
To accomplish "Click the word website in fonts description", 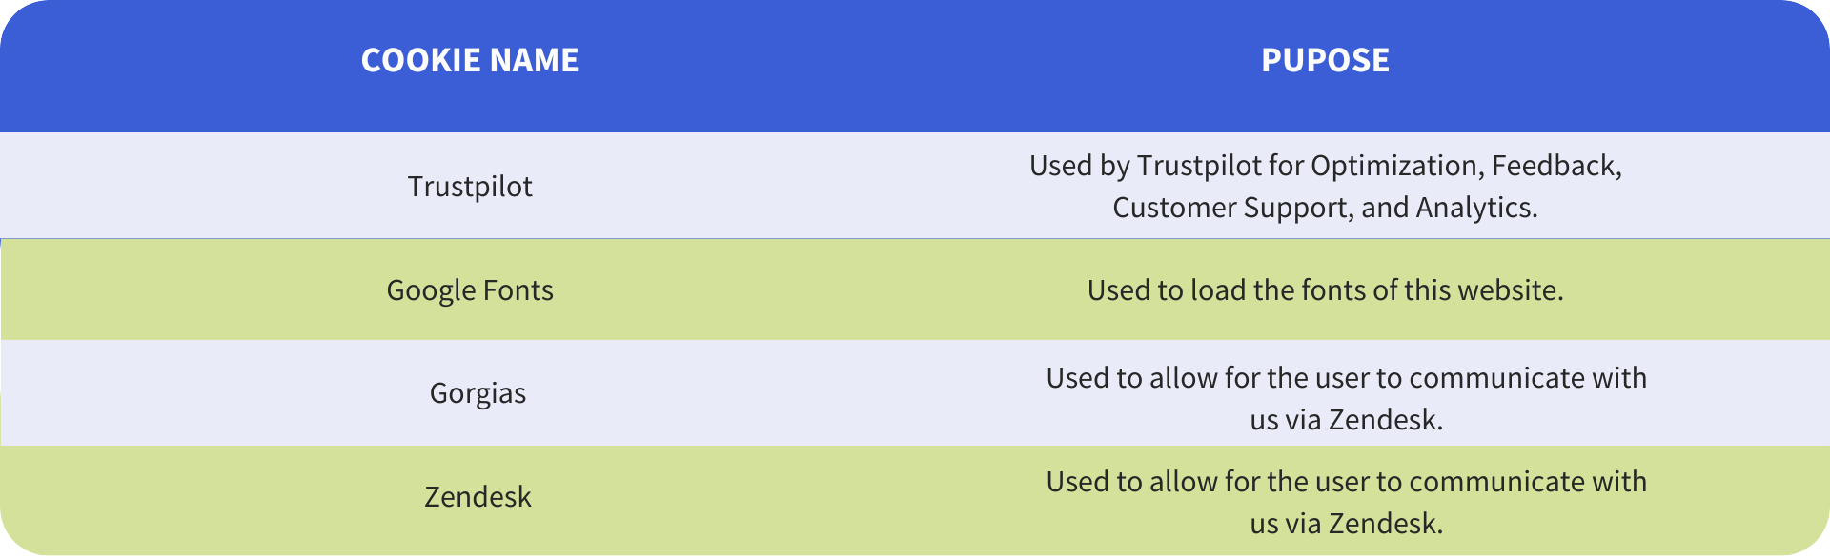I will point(1509,289).
